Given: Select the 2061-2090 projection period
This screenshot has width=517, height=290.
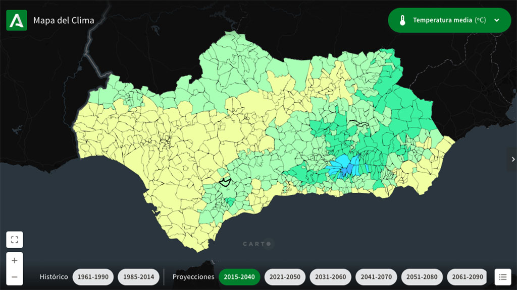Looking at the screenshot, I should tap(467, 277).
